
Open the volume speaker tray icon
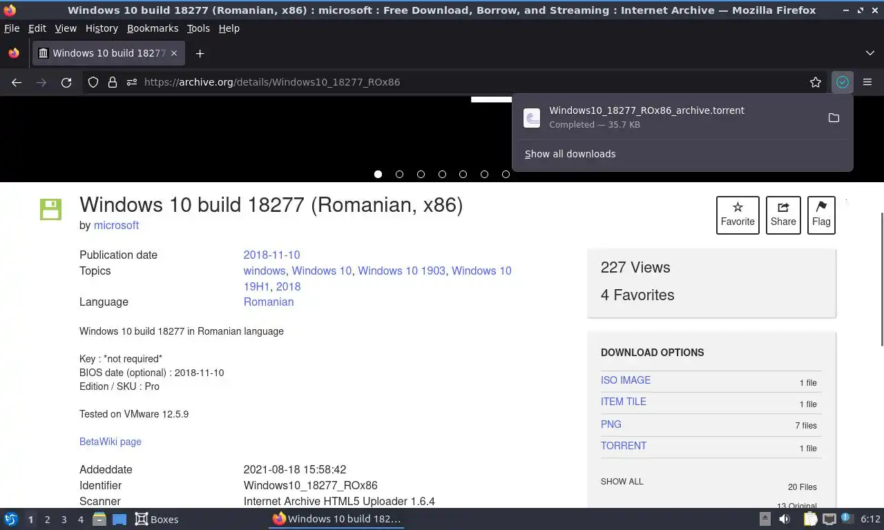click(785, 519)
